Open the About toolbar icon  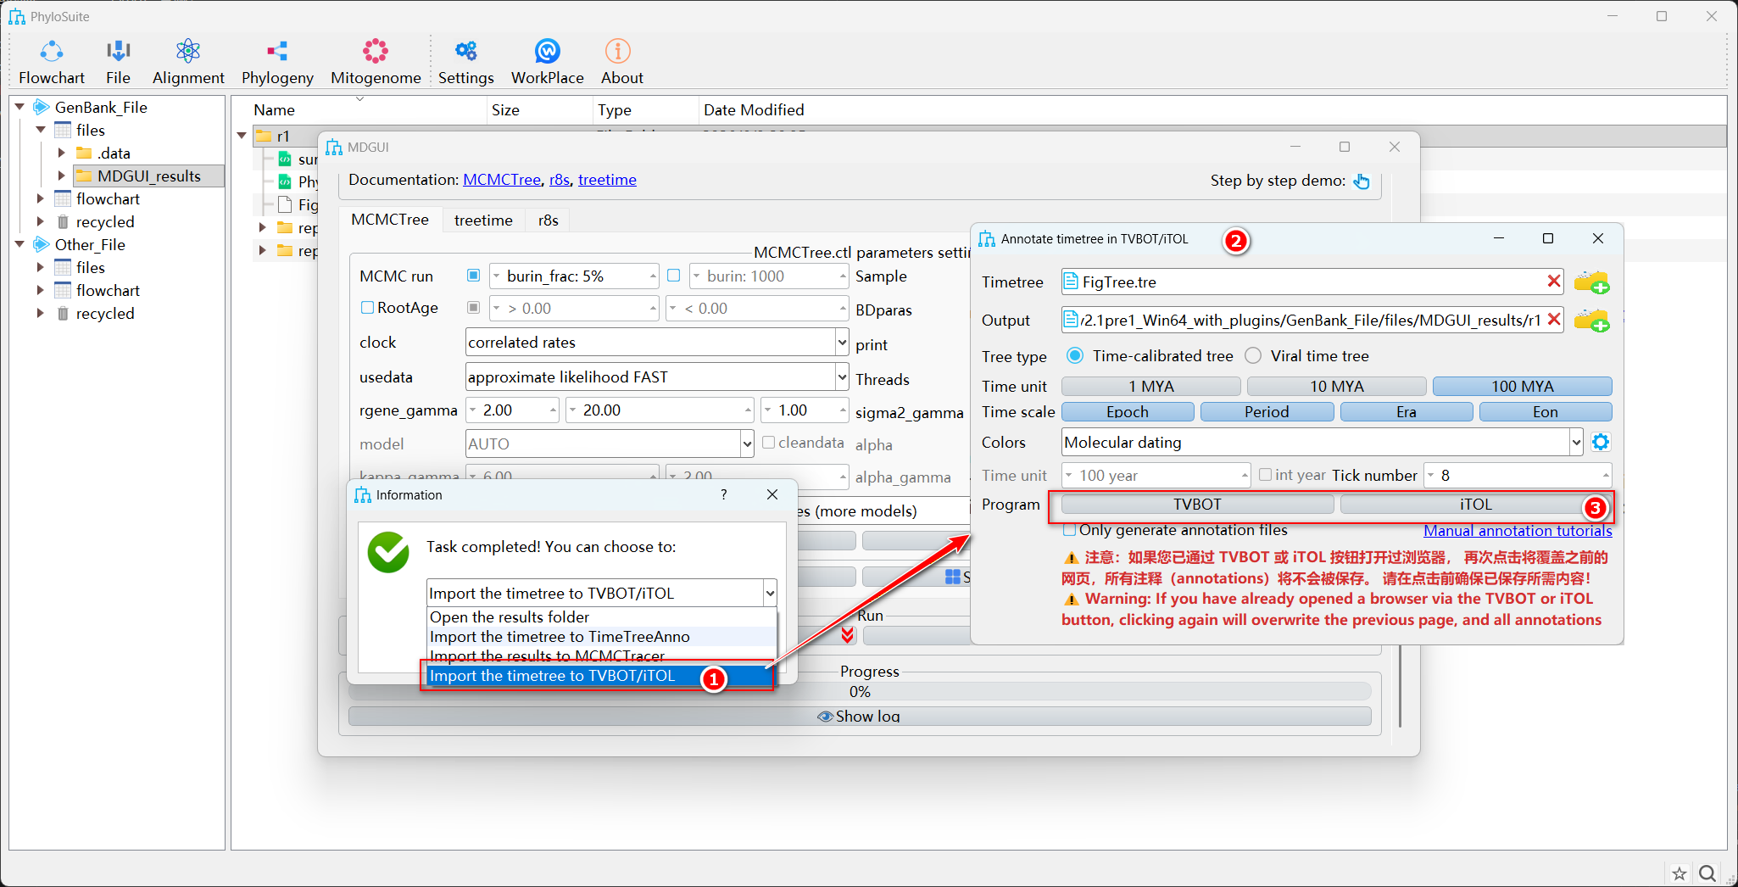pos(621,62)
